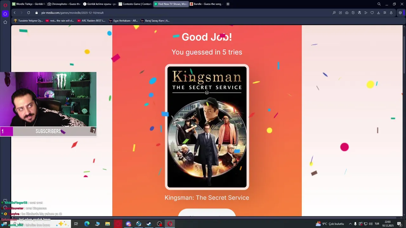Viewport: 406px width, 228px height.
Task: Open the notification center icon
Action: coord(399,224)
